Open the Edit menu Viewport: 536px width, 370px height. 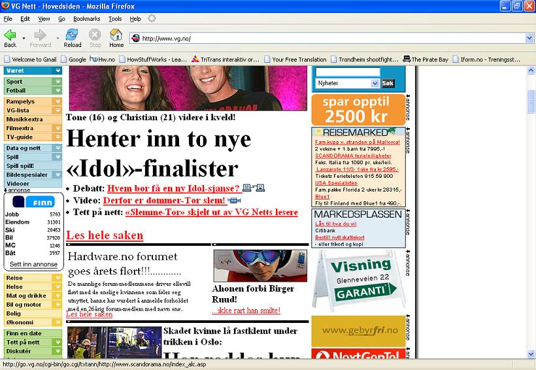(x=25, y=19)
